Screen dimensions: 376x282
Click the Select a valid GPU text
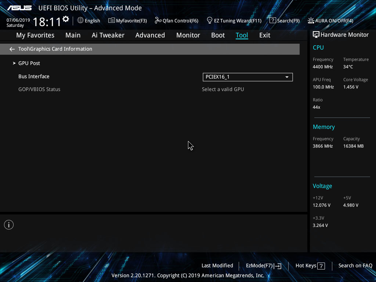pos(223,89)
